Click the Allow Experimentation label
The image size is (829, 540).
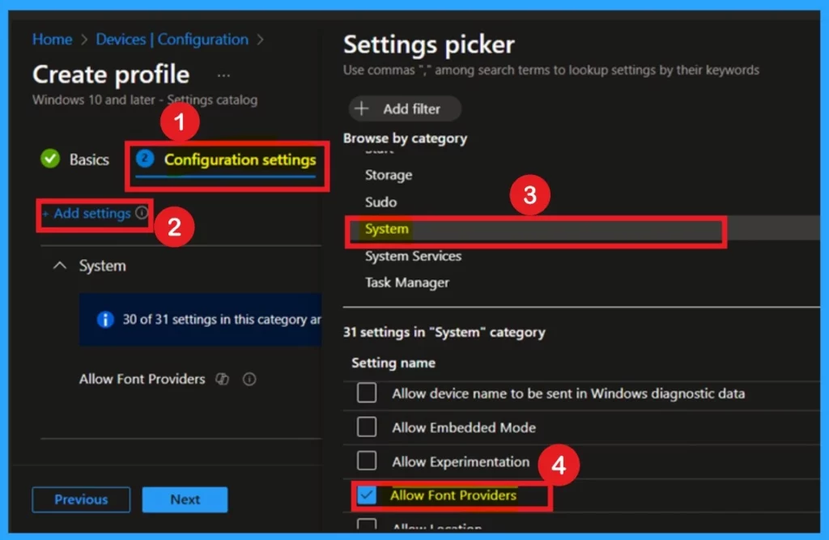tap(461, 461)
